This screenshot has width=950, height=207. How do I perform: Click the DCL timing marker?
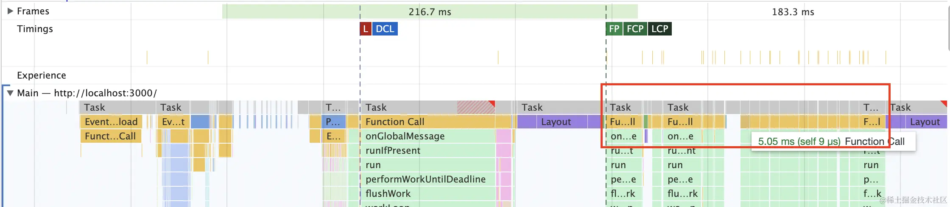coord(385,29)
